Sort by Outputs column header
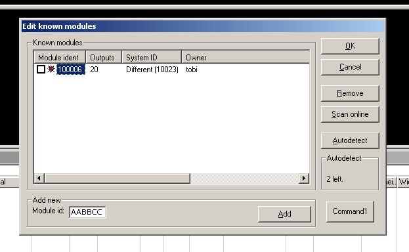 pos(104,57)
